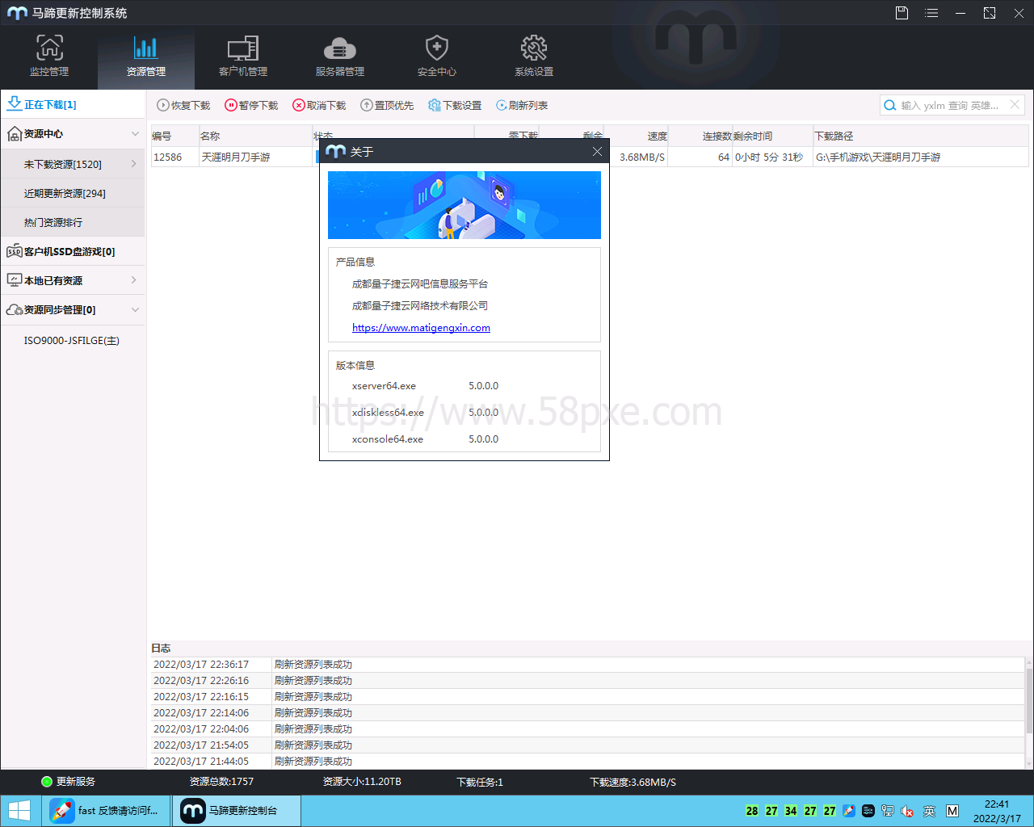The image size is (1034, 827).
Task: Click 资源总数:1757 in status bar
Action: [x=221, y=781]
